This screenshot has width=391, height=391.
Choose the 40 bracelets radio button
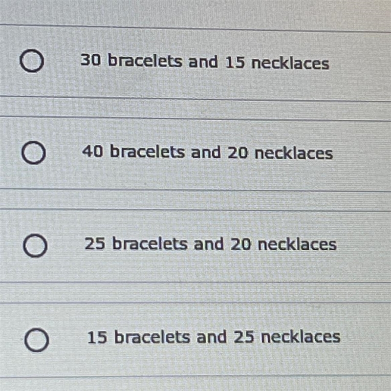[33, 152]
